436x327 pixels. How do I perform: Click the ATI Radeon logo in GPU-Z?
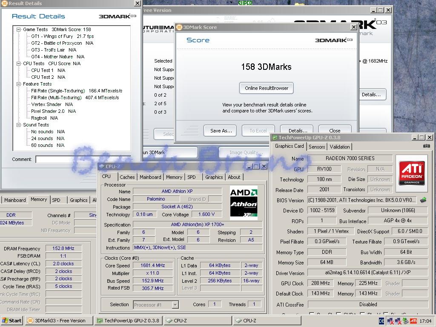(x=412, y=173)
